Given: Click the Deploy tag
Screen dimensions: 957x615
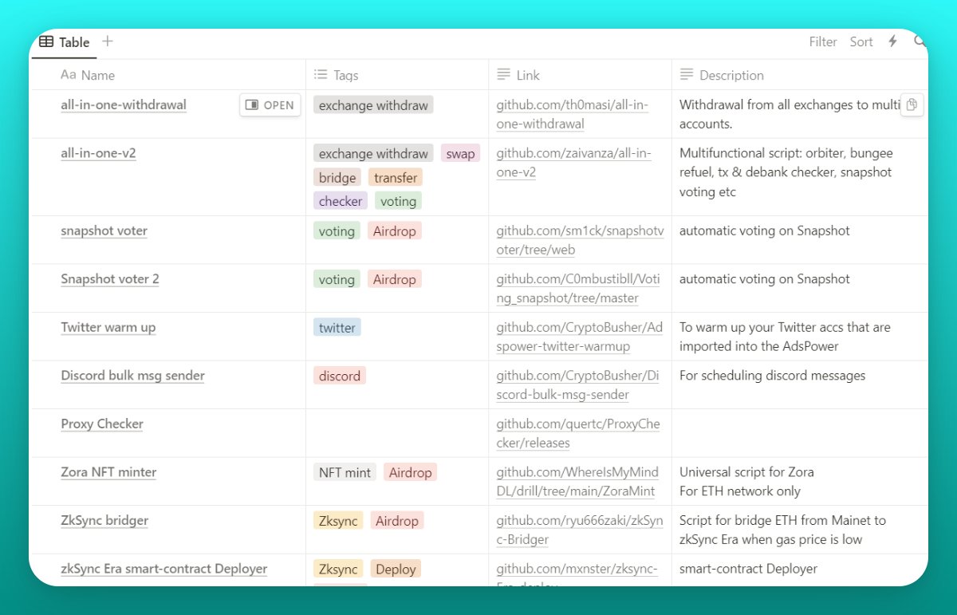Looking at the screenshot, I should point(396,569).
